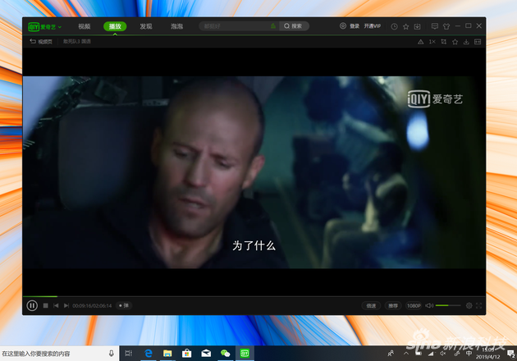Open the 倍速 playback speed menu
Viewport: 517px width, 361px height.
(372, 305)
